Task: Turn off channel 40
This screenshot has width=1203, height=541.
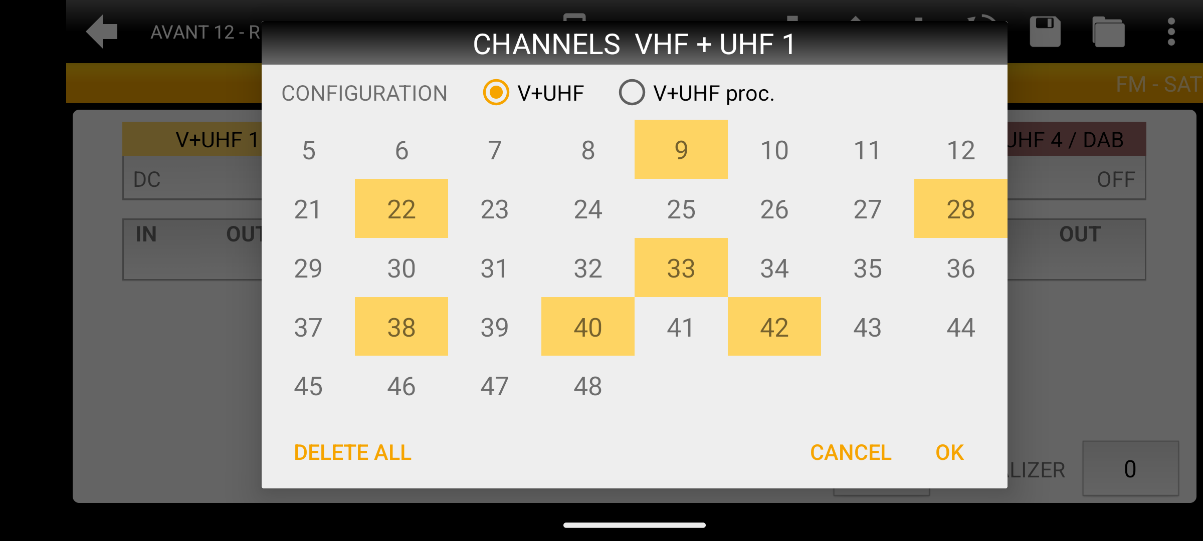Action: click(587, 327)
